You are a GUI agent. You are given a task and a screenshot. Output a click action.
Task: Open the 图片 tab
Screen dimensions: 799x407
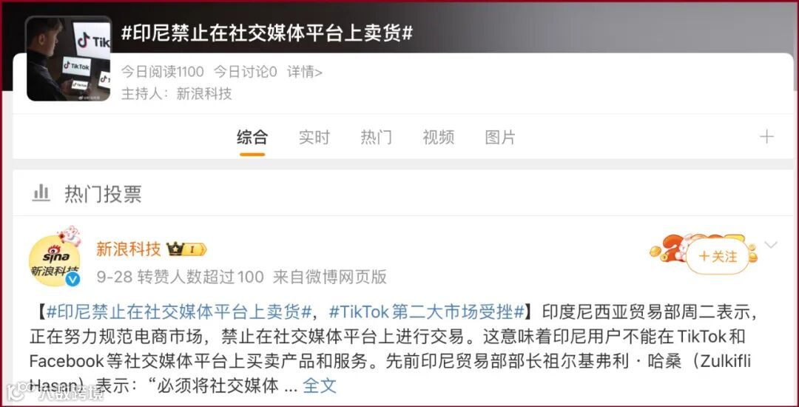[500, 137]
